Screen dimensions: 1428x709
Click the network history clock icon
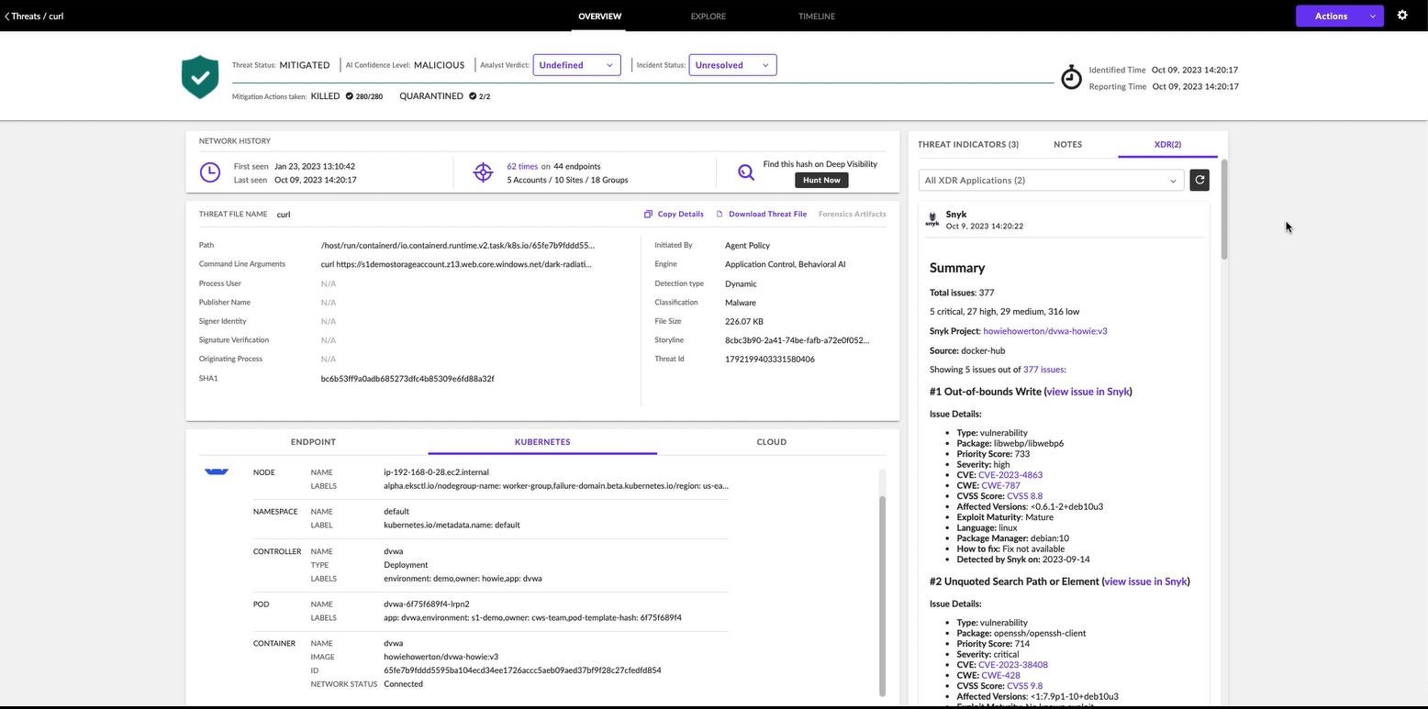(x=210, y=172)
